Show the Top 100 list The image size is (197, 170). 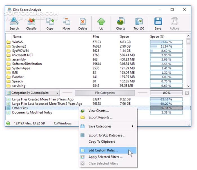139,23
